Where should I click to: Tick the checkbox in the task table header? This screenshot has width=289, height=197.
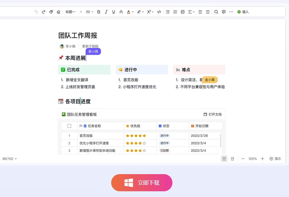pos(69,126)
